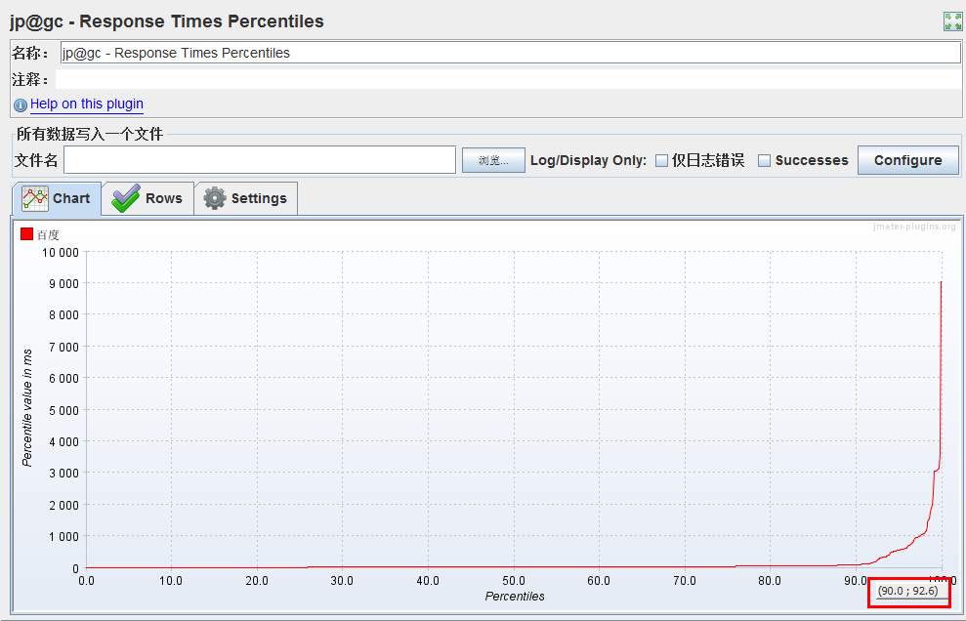Viewport: 966px width, 621px height.
Task: Open the Configure button
Action: coord(908,160)
